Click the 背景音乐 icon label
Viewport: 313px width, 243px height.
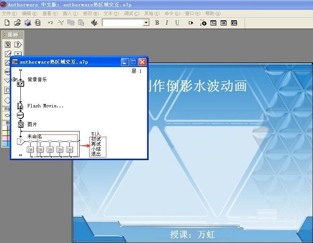click(x=37, y=79)
